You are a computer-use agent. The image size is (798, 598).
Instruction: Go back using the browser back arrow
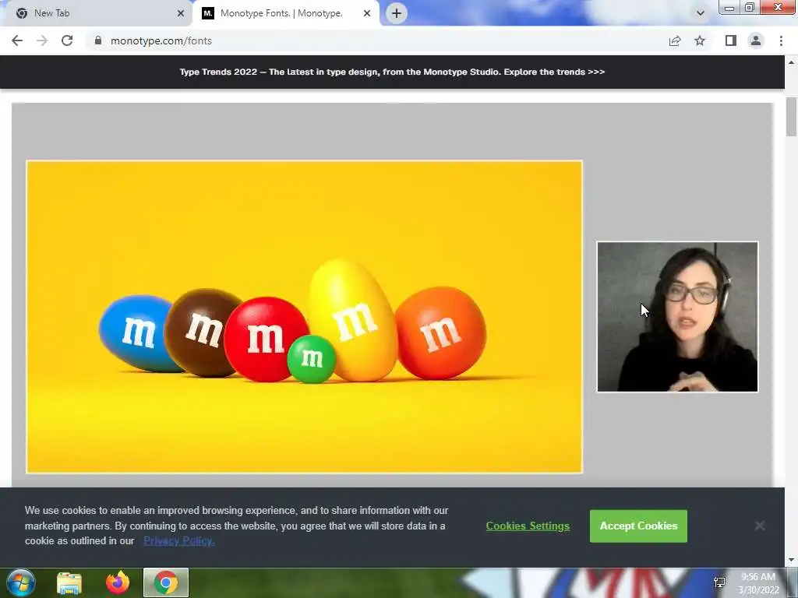point(17,40)
